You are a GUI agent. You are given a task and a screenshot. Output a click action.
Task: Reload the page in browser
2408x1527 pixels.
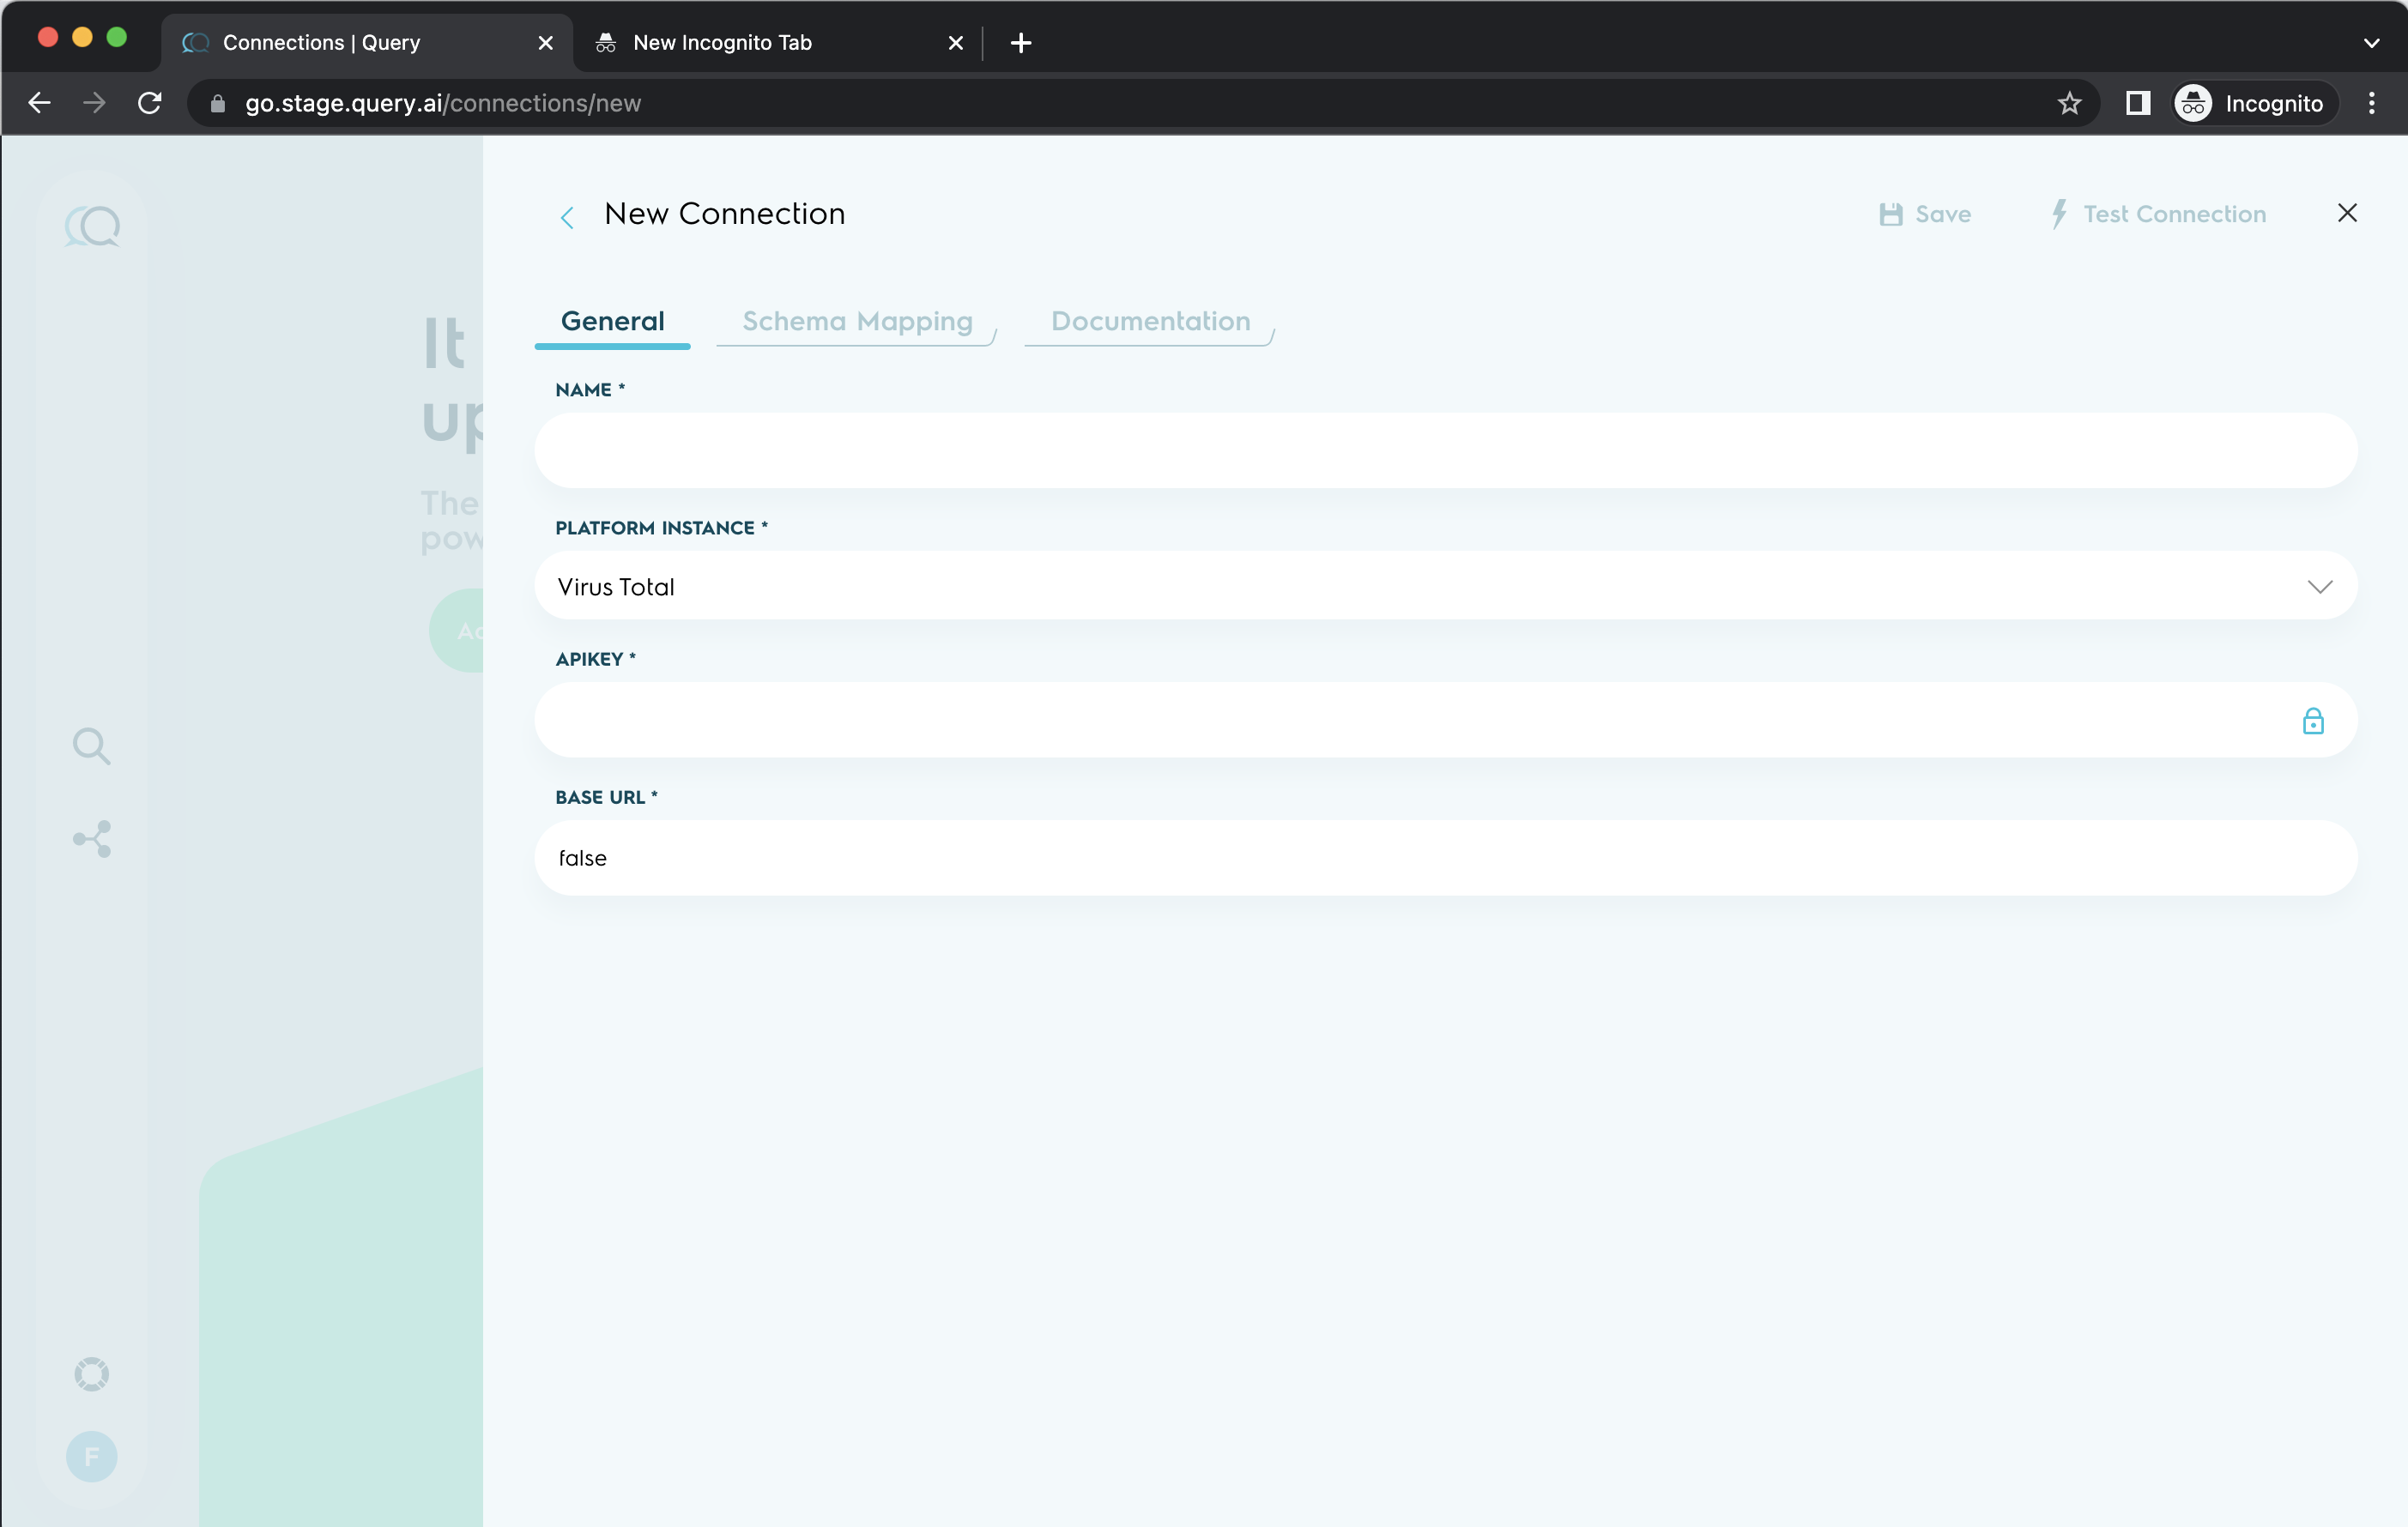[150, 103]
